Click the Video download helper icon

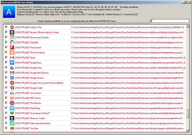pos(12,123)
